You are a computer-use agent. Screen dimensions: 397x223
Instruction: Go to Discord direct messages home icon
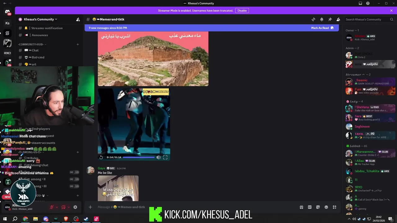click(7, 12)
